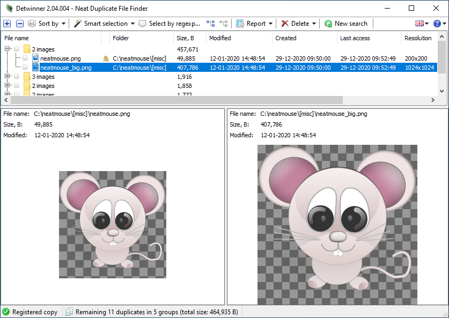
Task: Click the neatmouse_big.png preview image
Action: [x=337, y=224]
